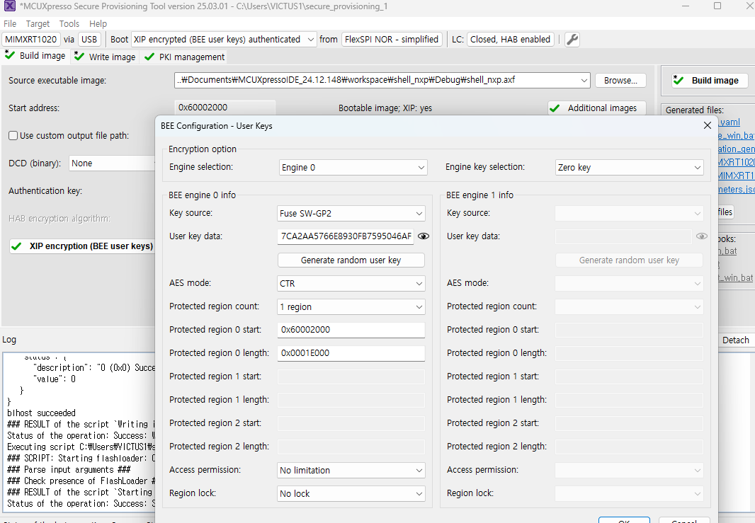Show user key data via eye icon

[x=424, y=236]
